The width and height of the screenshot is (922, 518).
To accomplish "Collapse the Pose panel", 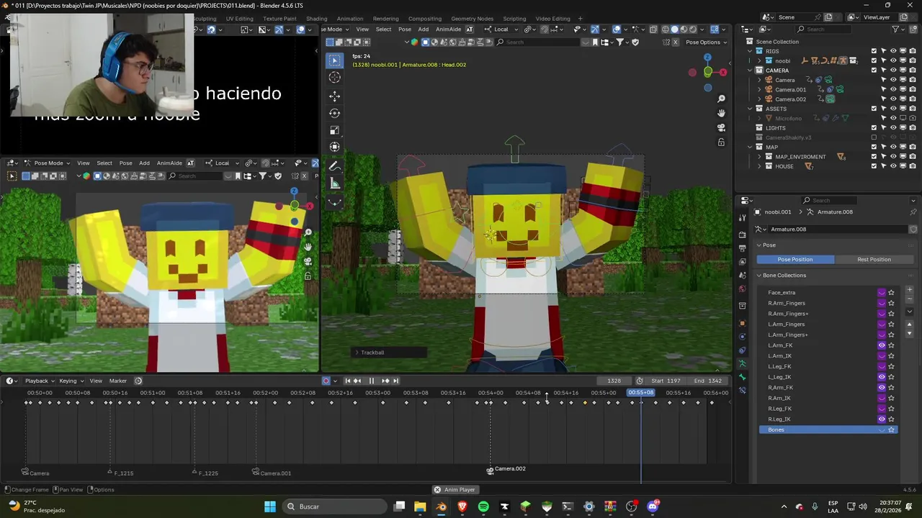I will 758,245.
